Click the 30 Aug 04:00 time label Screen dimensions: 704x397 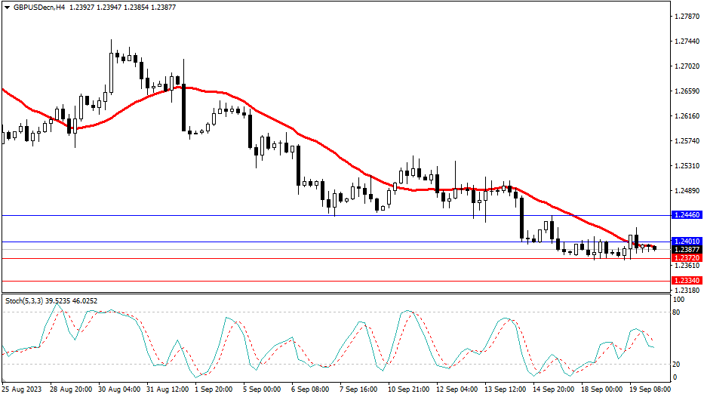118,389
